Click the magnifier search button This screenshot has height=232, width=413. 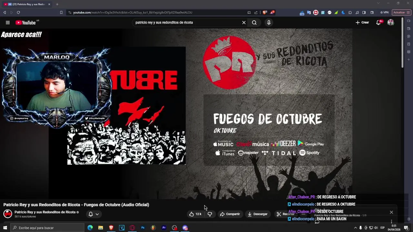(x=254, y=23)
